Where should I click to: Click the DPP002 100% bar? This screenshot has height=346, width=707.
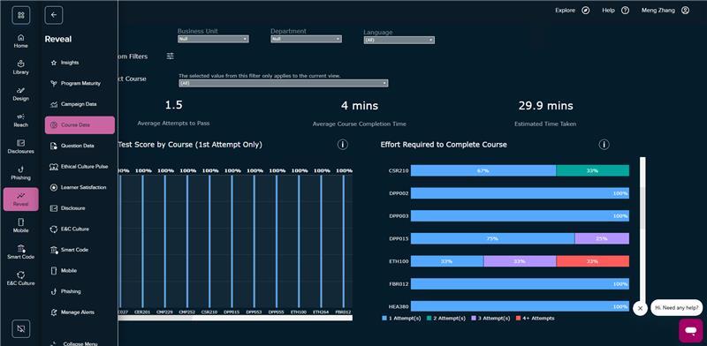(x=520, y=193)
